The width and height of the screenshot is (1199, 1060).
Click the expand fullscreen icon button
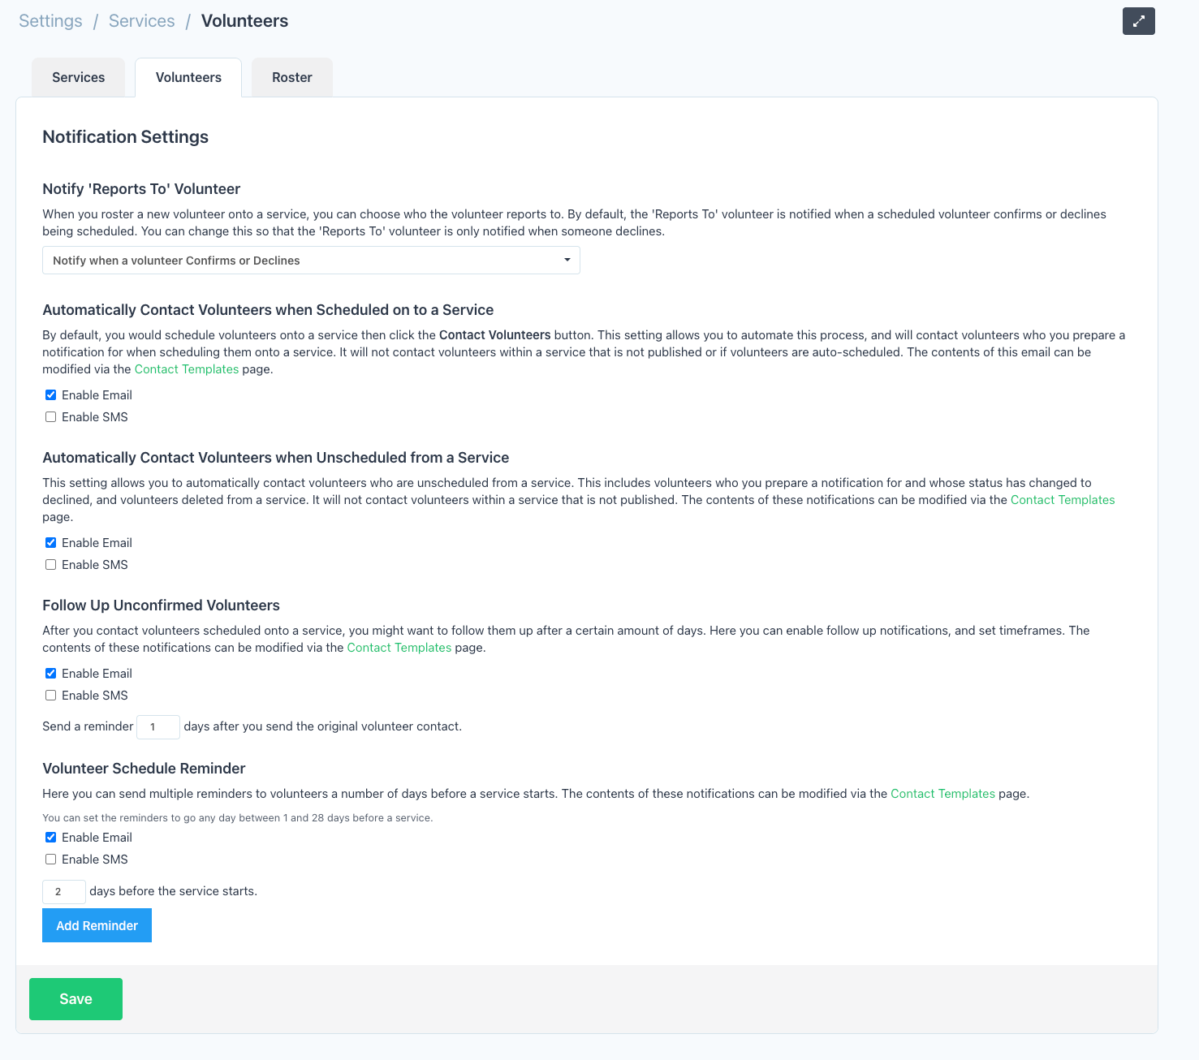point(1138,21)
